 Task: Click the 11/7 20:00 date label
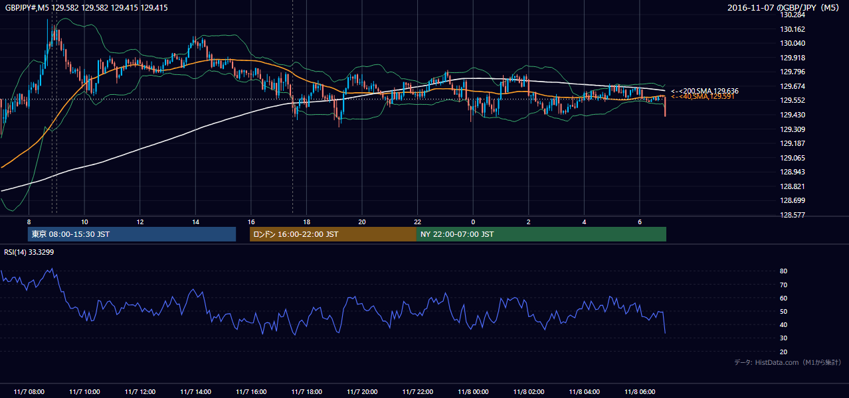point(361,392)
